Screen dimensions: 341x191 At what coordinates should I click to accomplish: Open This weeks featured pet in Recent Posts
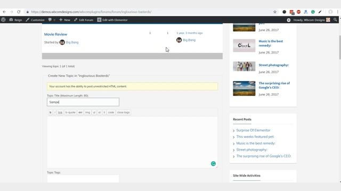[255, 137]
